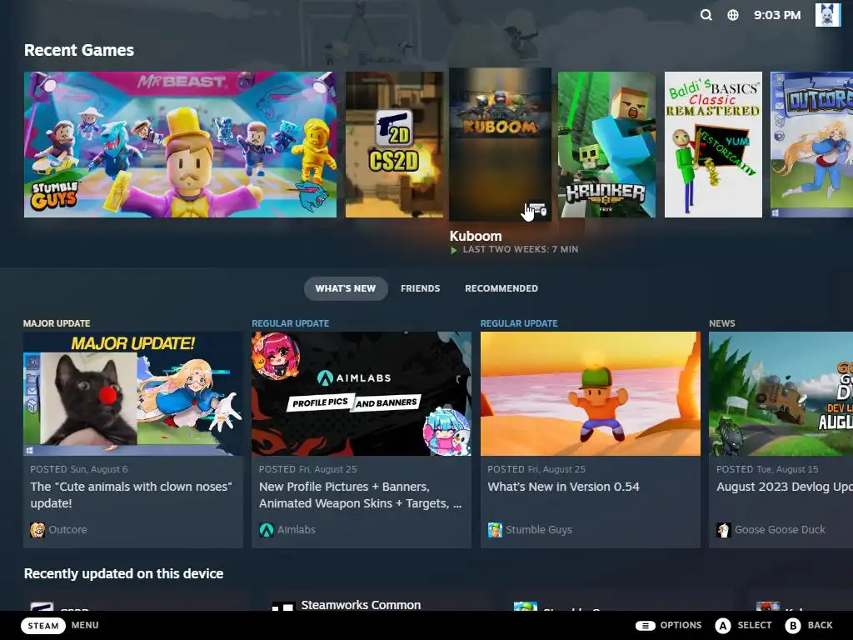The image size is (853, 640).
Task: Click the green play arrow under Kuboom
Action: point(454,250)
